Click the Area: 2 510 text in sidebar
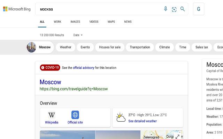Screen dimensions: 223x139 coord(214,132)
